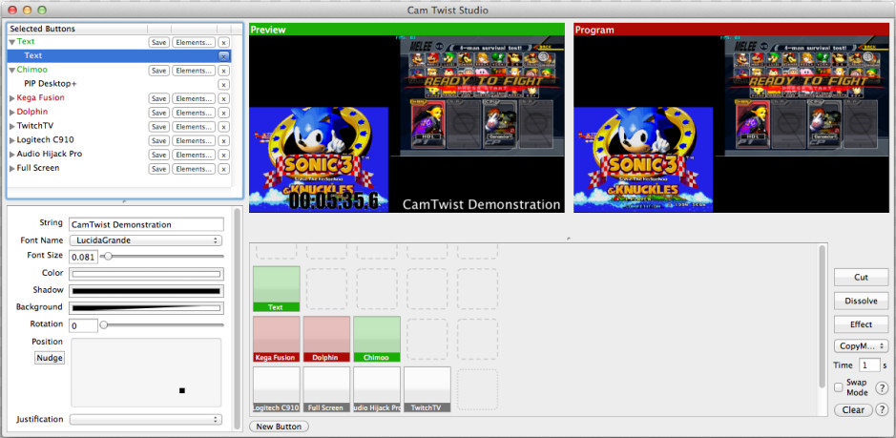Remove the green Text button row
The width and height of the screenshot is (896, 438).
coord(224,42)
